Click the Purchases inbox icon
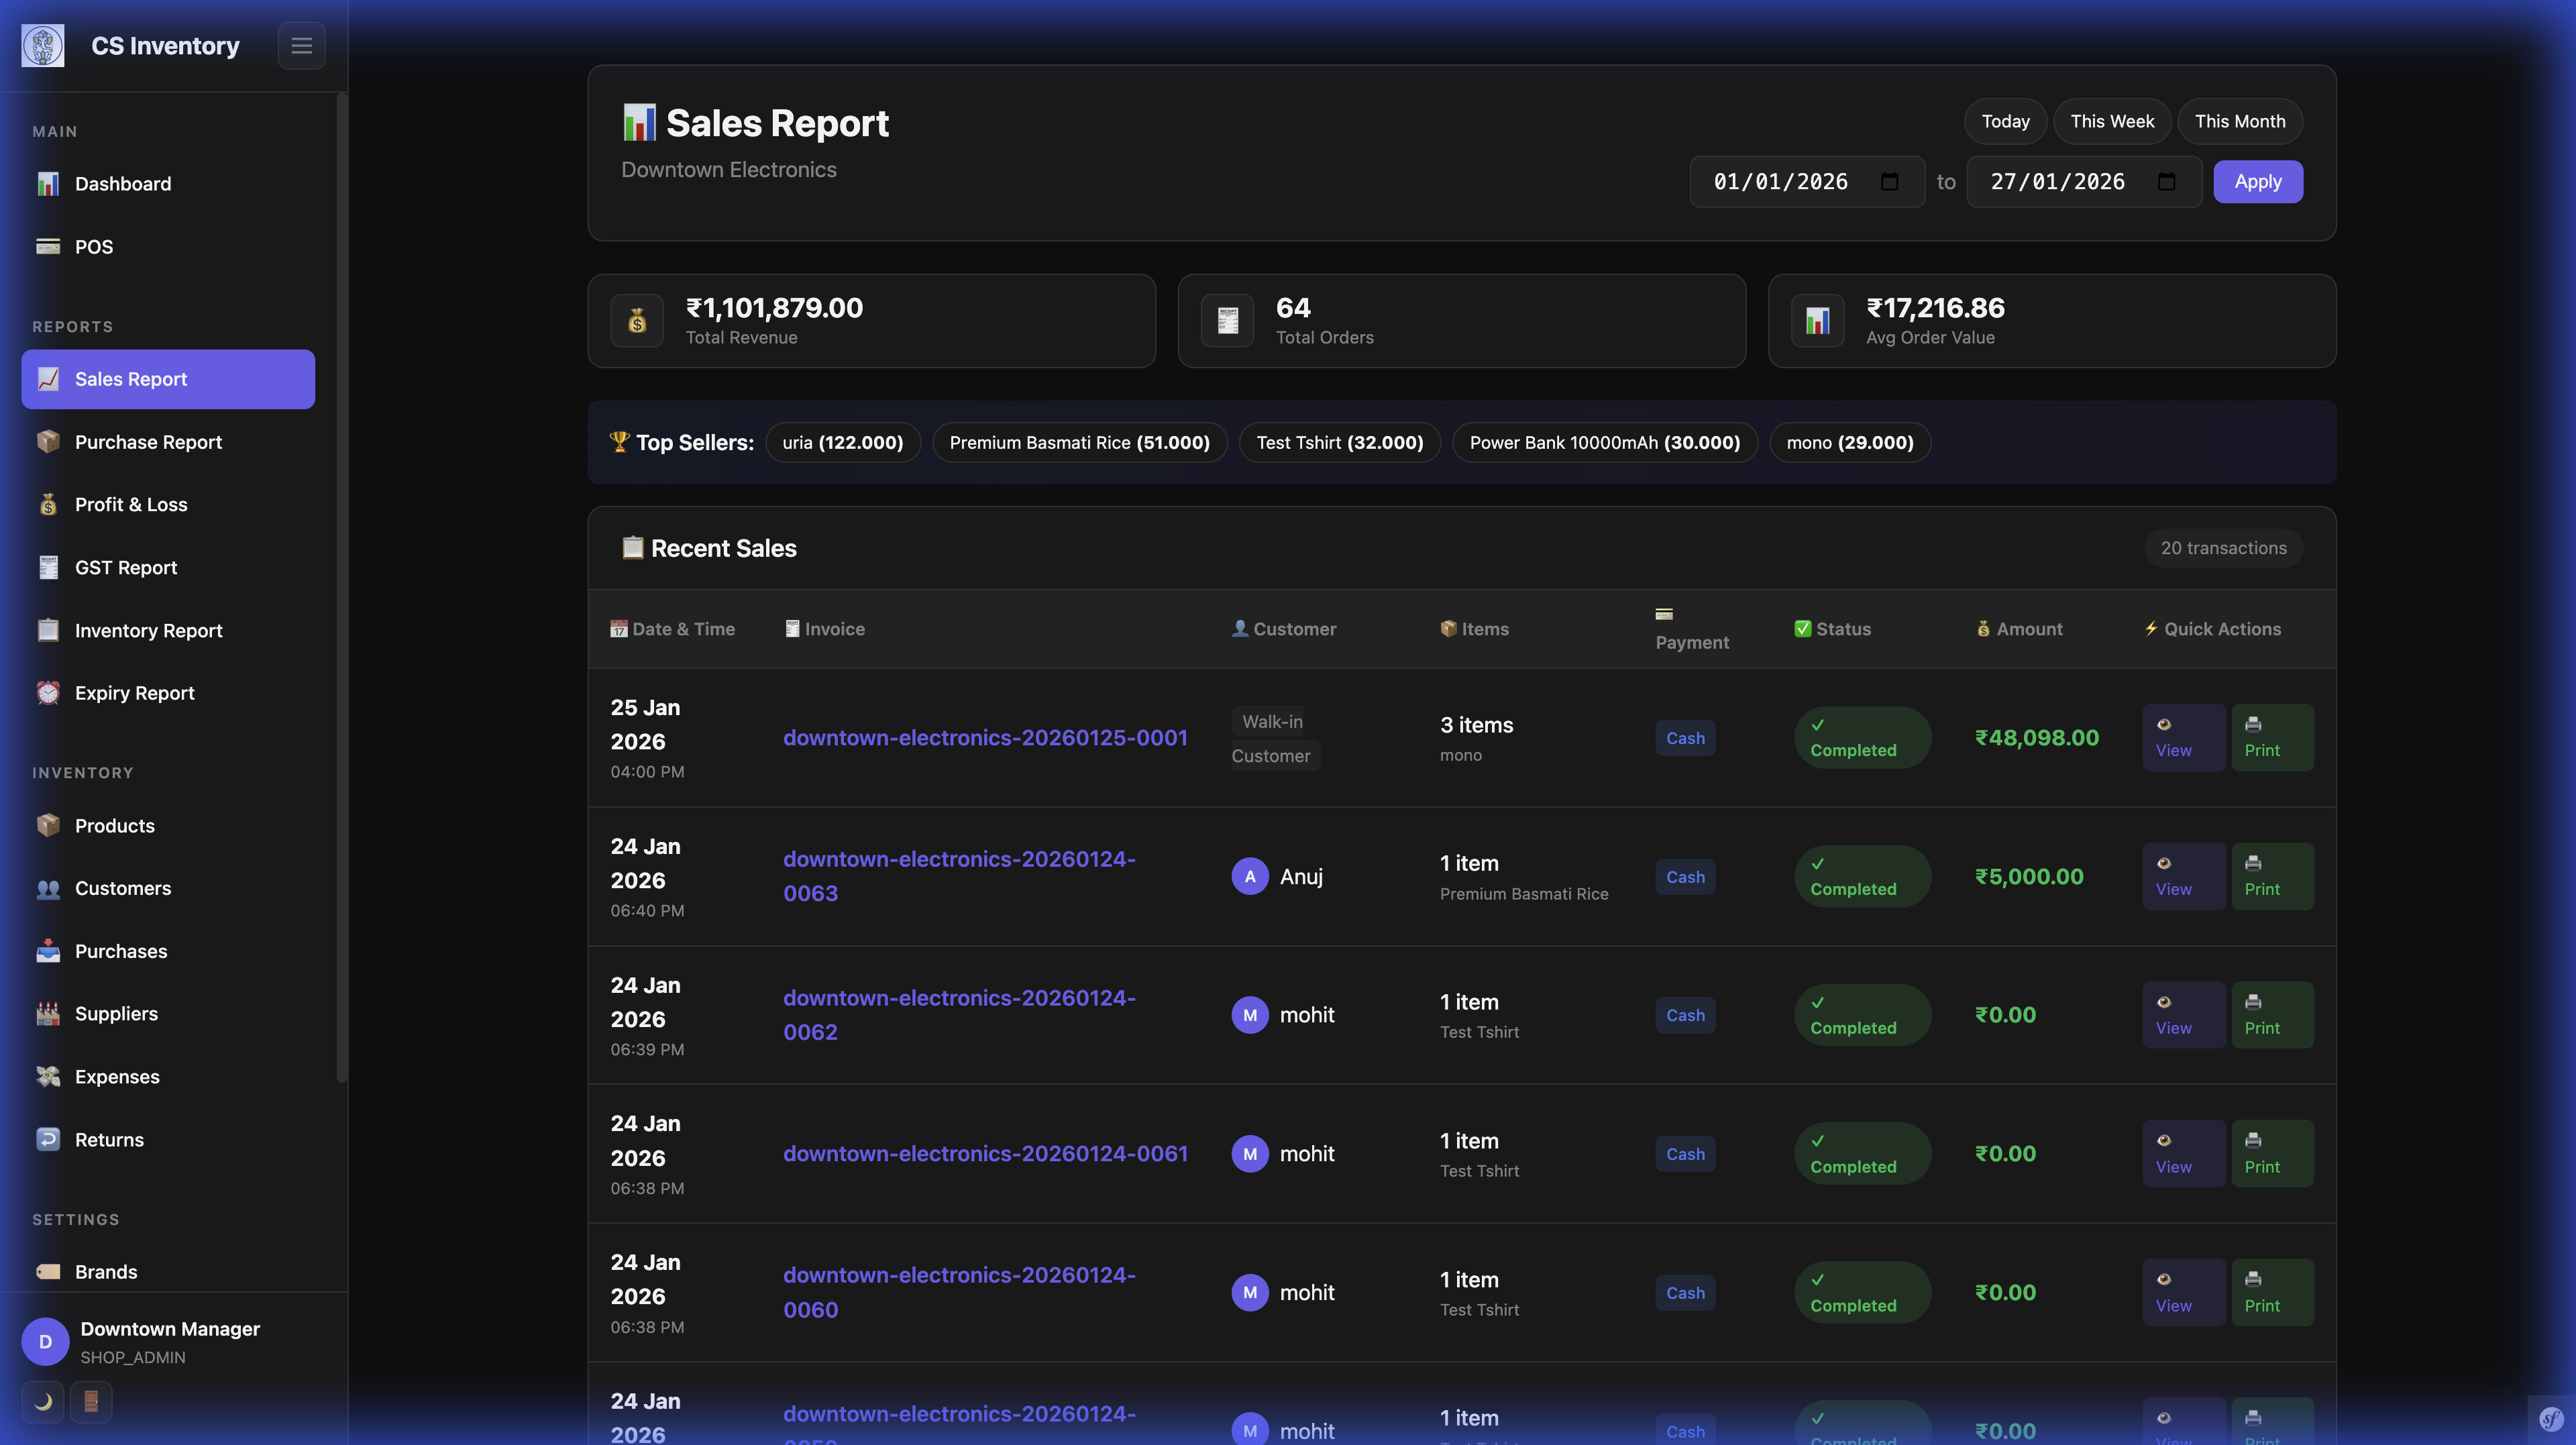This screenshot has height=1445, width=2576. click(x=48, y=951)
